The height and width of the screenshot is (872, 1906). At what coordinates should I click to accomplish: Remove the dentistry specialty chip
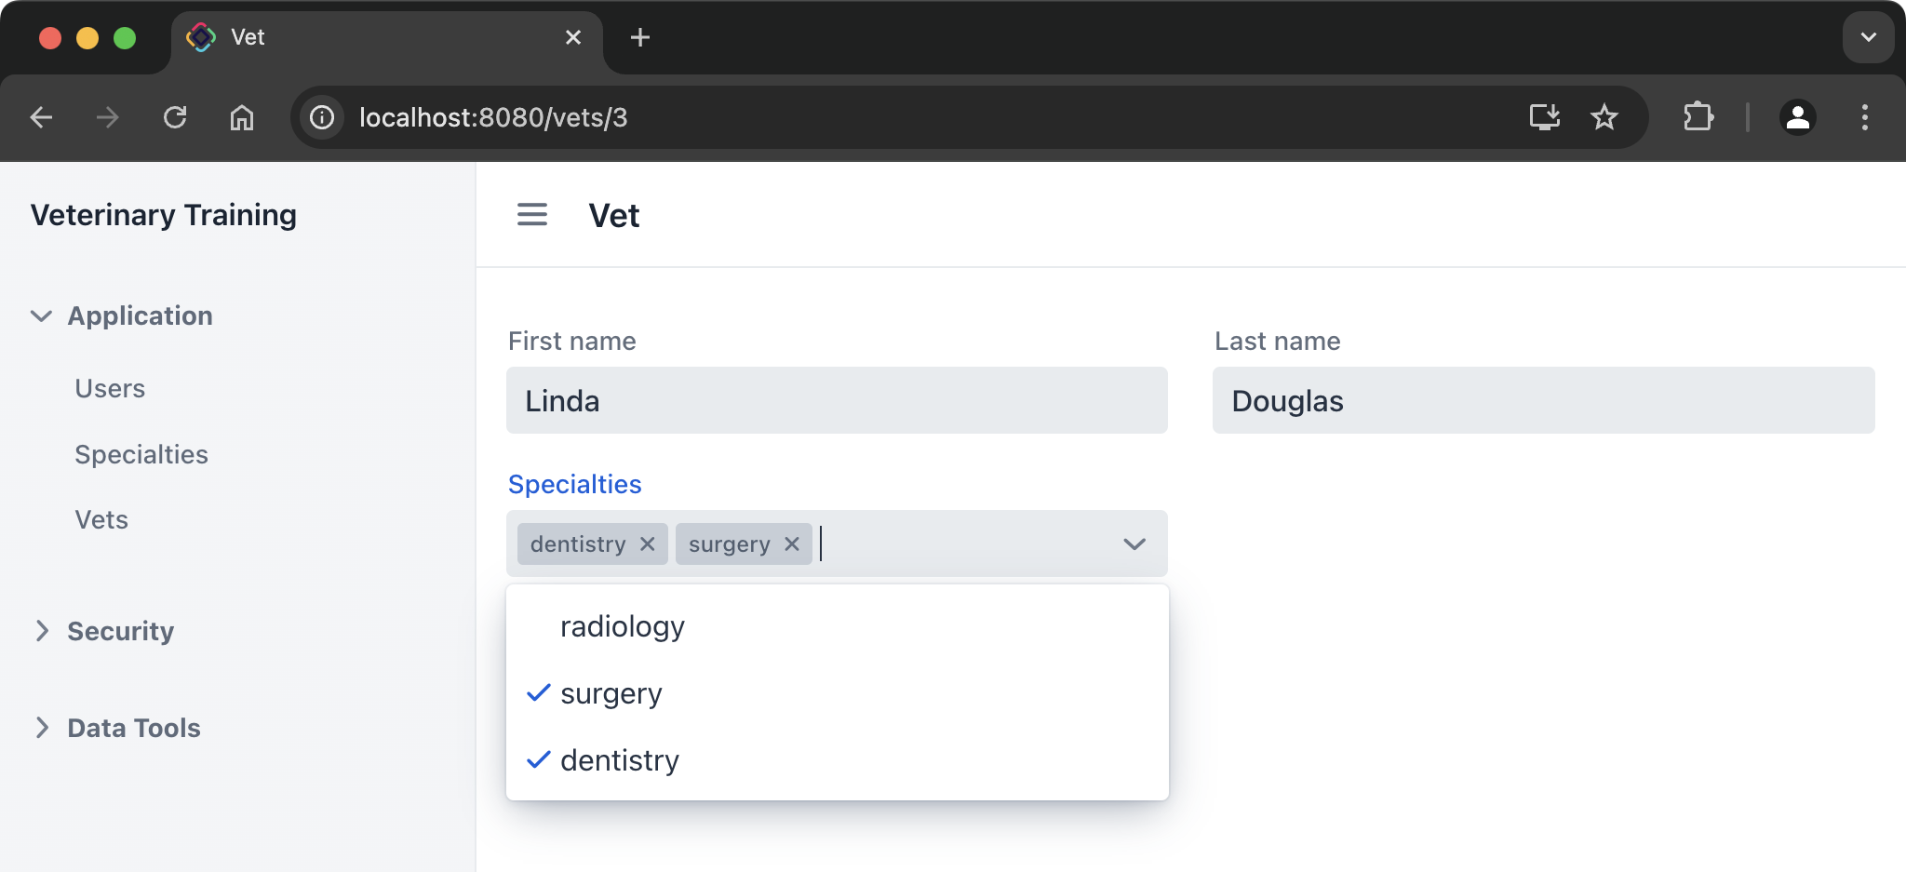[x=649, y=543]
